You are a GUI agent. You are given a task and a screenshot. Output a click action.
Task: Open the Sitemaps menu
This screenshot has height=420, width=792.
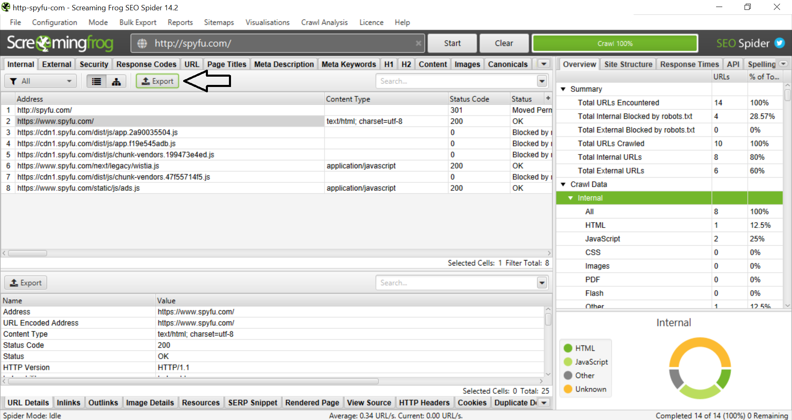(219, 22)
